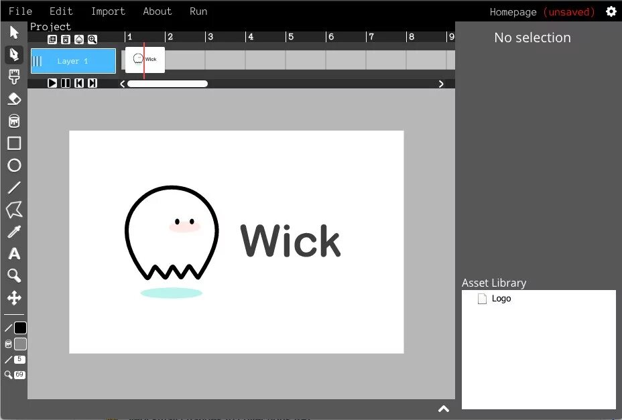This screenshot has width=622, height=420.
Task: Select the Logo asset in Asset Library
Action: point(501,299)
